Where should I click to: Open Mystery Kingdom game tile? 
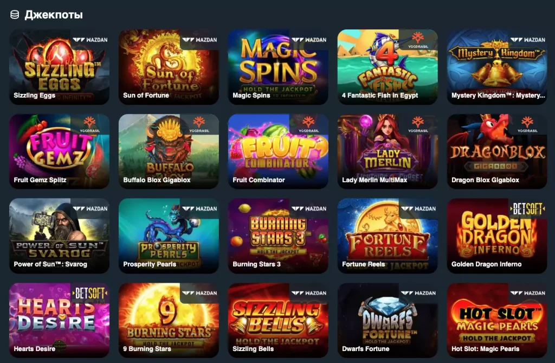[497, 67]
